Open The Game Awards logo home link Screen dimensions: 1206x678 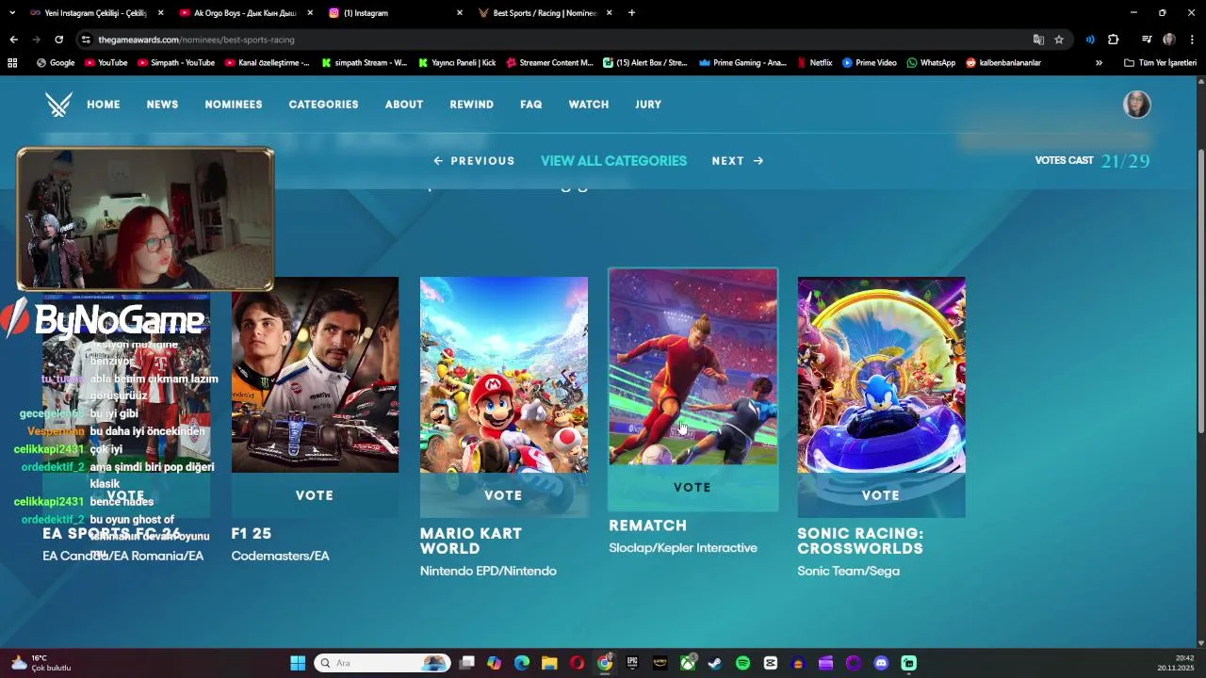coord(58,105)
